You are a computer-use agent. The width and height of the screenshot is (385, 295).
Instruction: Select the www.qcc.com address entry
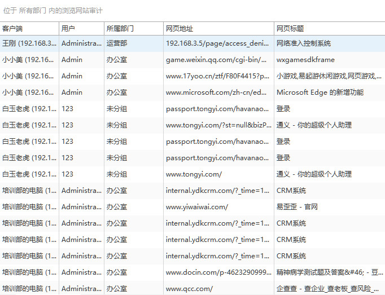189,288
